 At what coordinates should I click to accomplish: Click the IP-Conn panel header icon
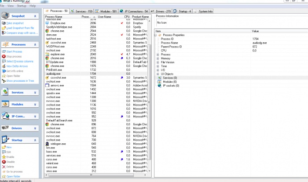(5, 116)
